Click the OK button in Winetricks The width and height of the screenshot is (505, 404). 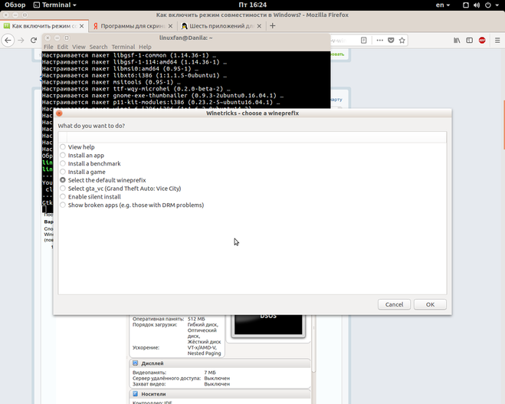[x=430, y=304]
